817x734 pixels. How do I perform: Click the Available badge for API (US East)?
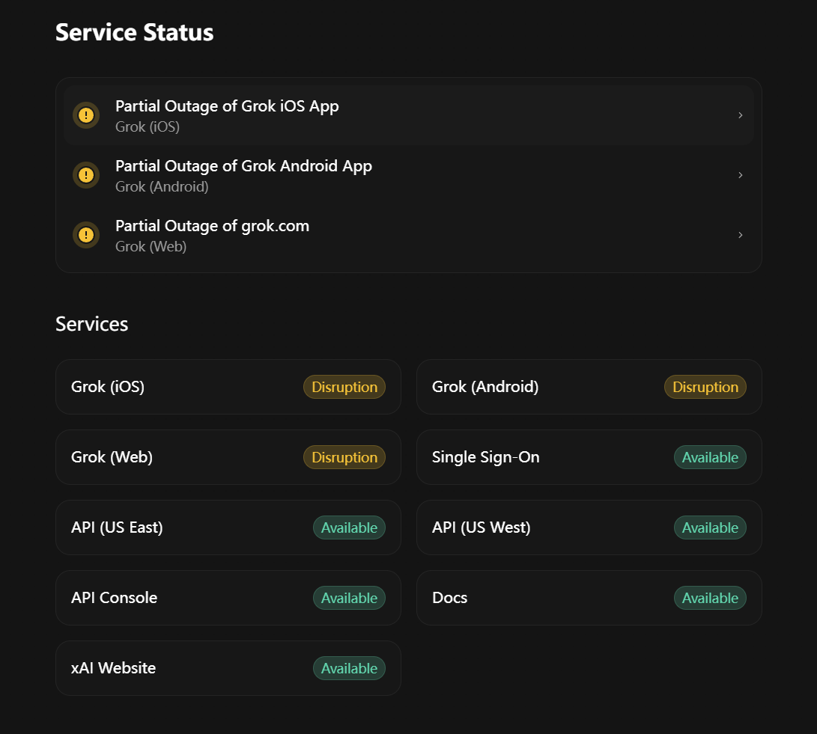(x=349, y=527)
